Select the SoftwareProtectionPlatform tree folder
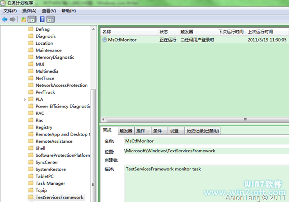The image size is (289, 202). (63, 155)
